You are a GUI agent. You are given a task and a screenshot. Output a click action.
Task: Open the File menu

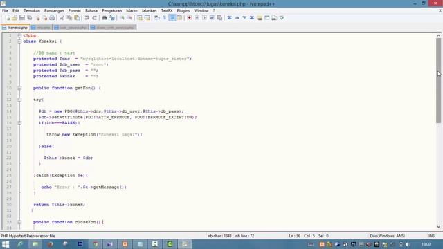coord(5,11)
